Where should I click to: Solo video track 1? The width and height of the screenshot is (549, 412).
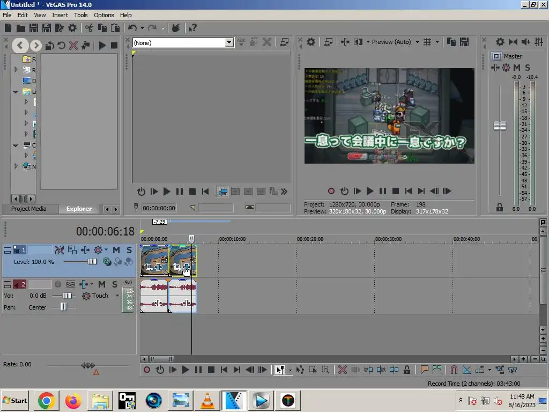coord(129,250)
